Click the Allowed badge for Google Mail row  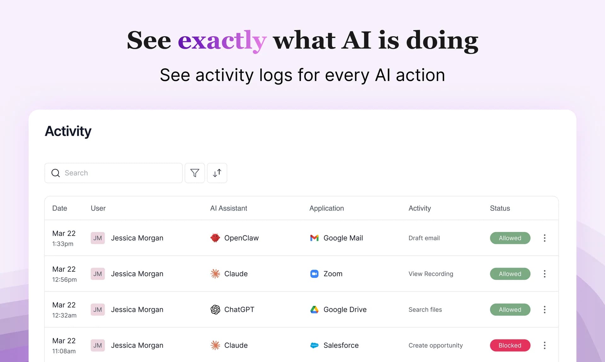click(510, 238)
